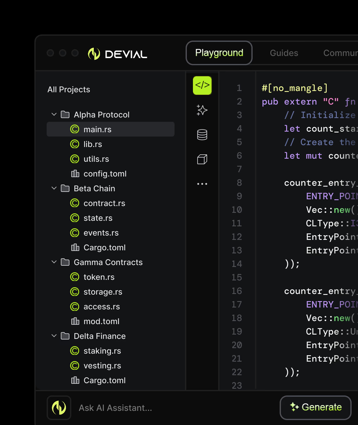Click the Rust icon beside state.rs
The image size is (358, 425).
(x=75, y=218)
